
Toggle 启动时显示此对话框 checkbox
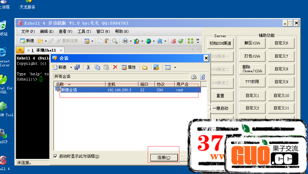click(55, 156)
